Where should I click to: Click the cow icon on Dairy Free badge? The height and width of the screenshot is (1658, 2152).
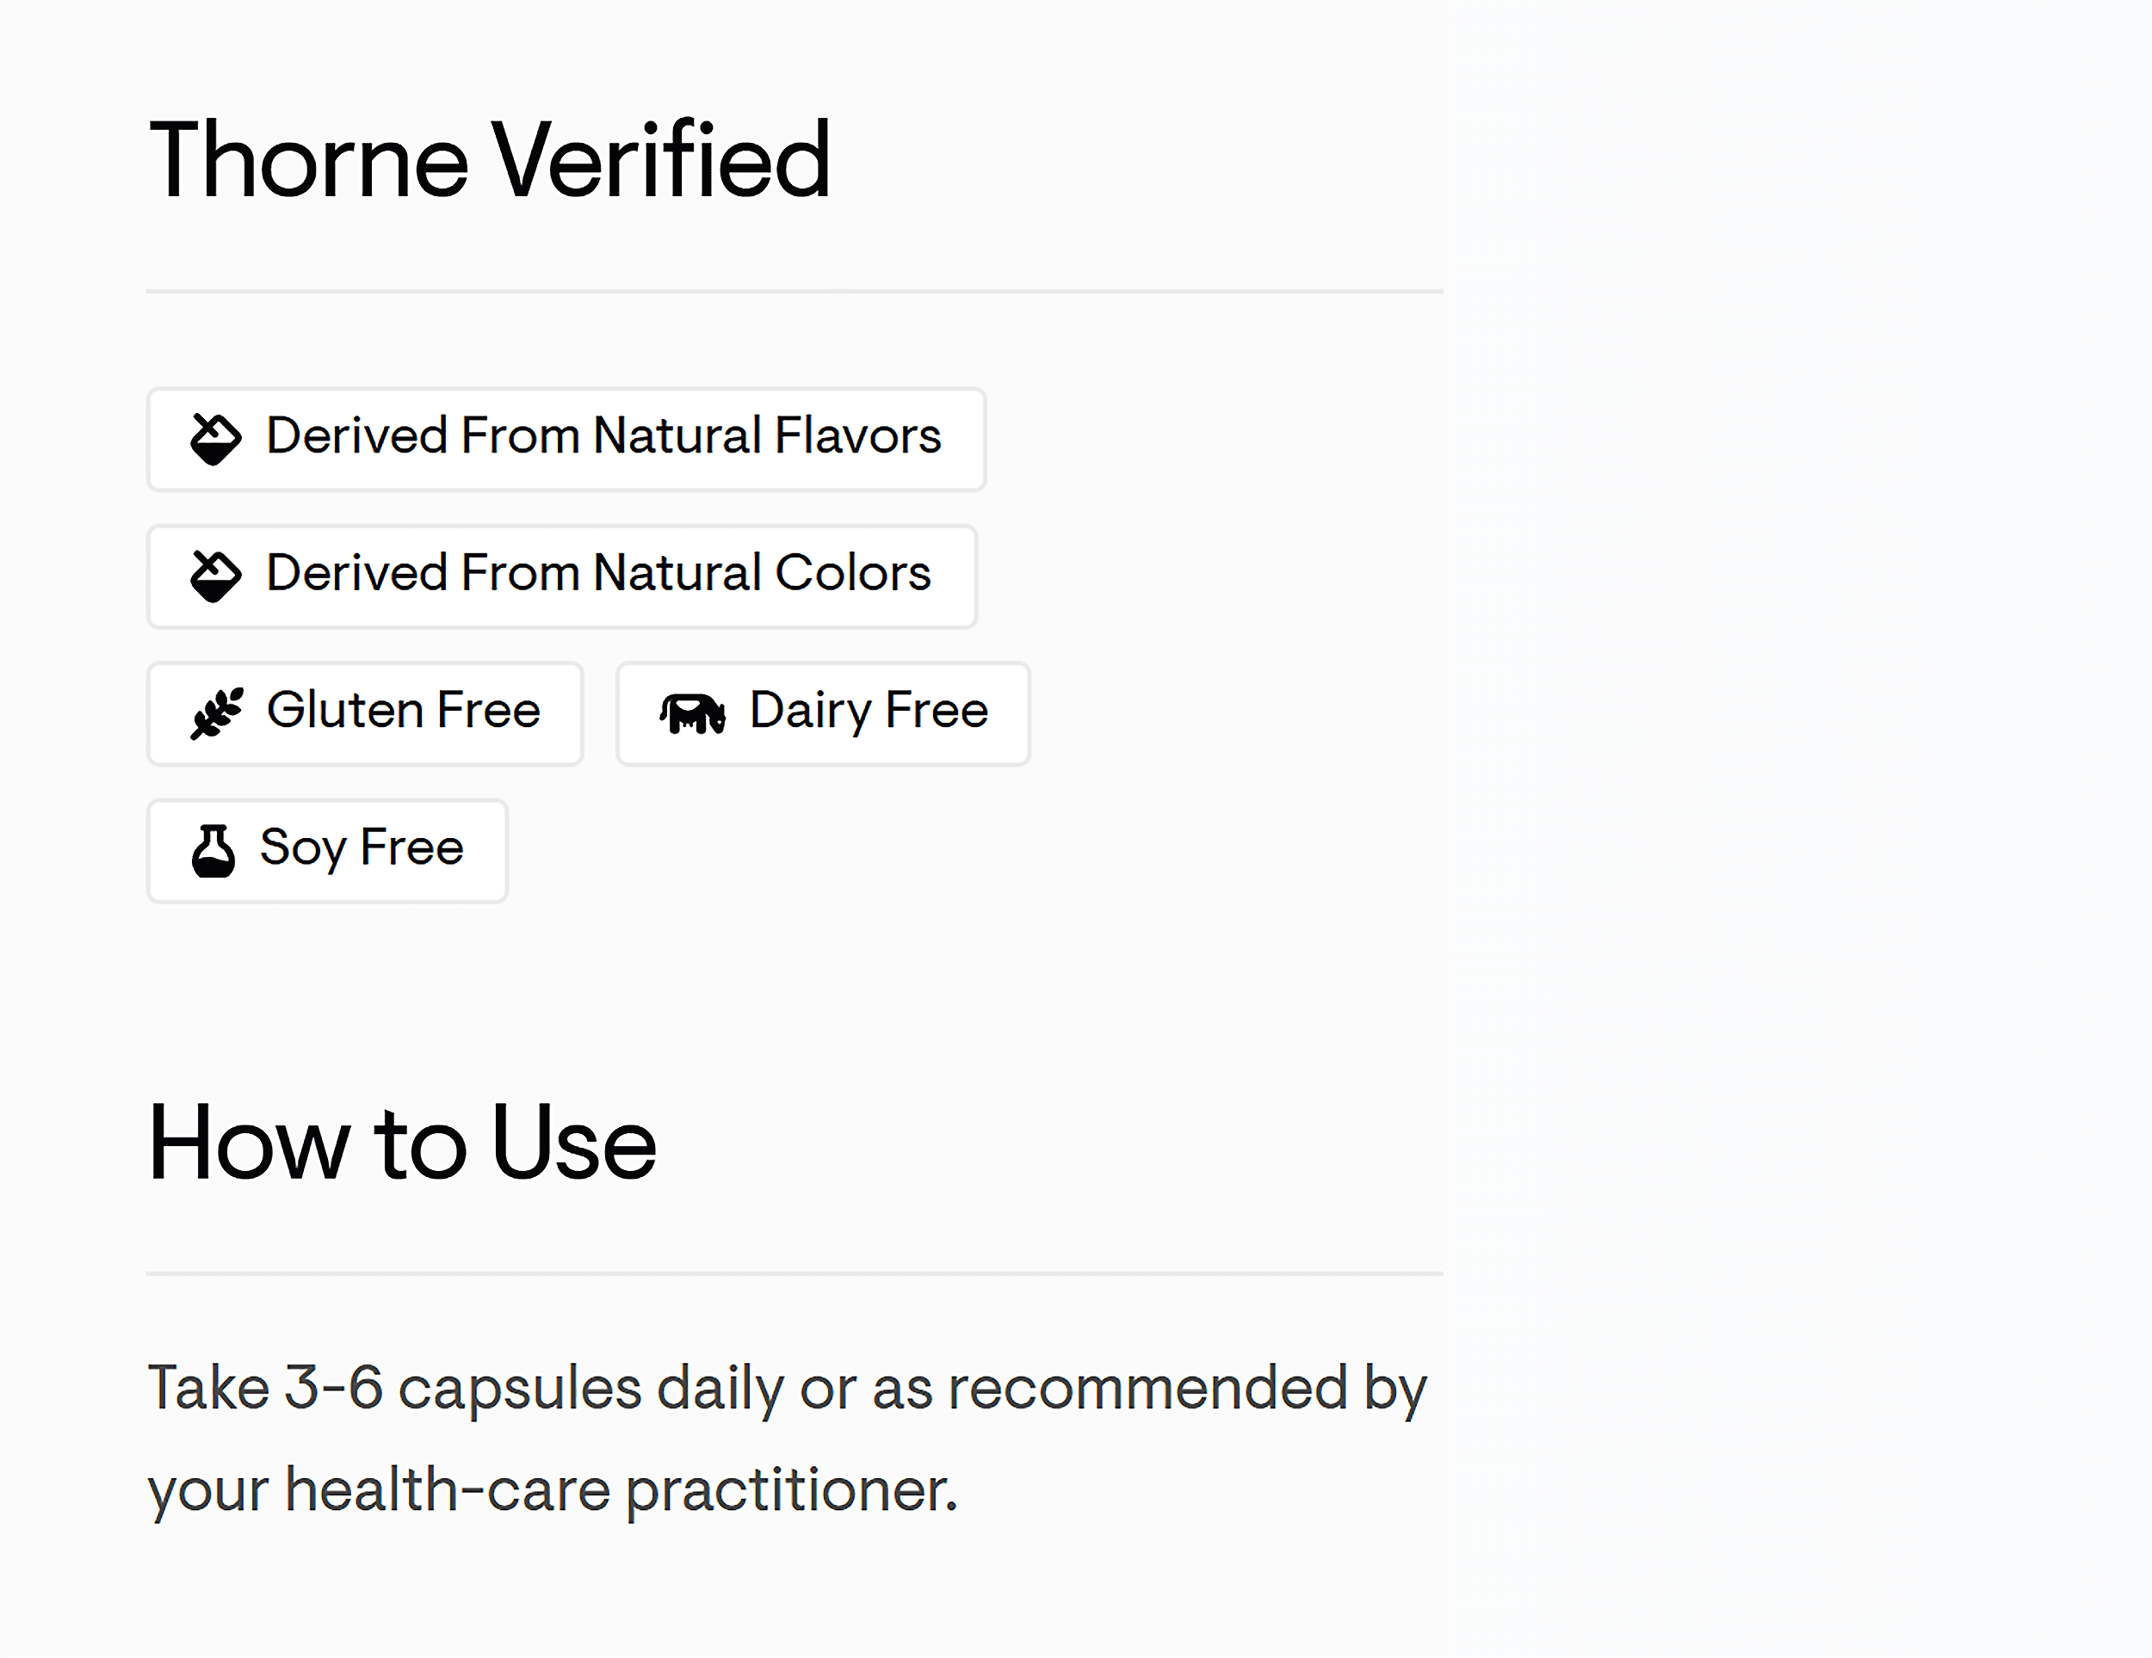click(x=690, y=712)
